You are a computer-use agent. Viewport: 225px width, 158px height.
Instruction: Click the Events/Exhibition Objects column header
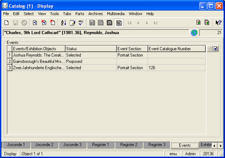[39, 49]
